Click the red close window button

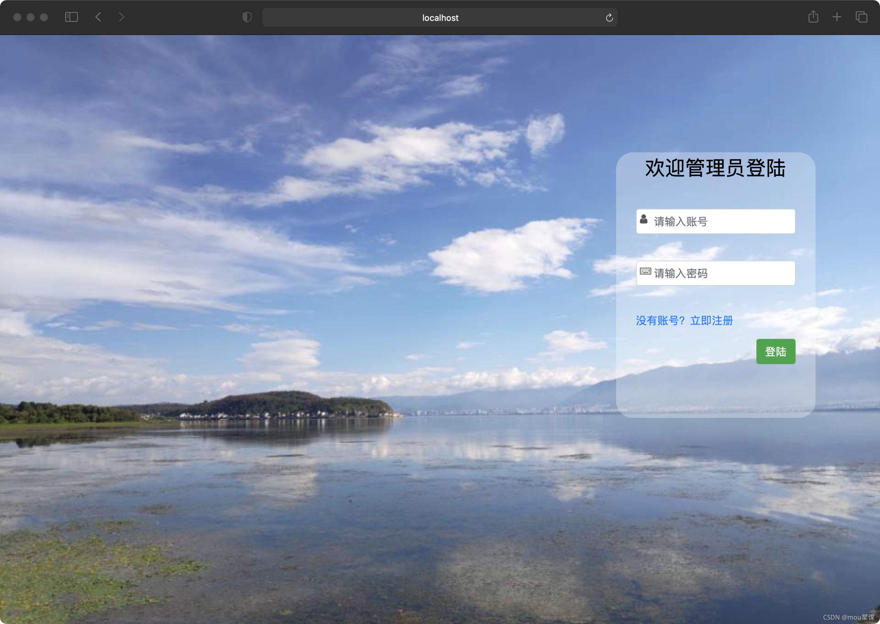click(x=17, y=17)
